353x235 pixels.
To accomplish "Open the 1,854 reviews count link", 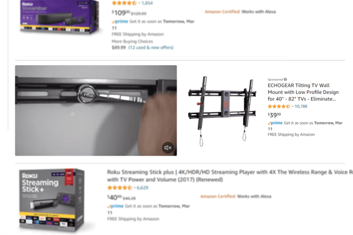I will pos(147,3).
